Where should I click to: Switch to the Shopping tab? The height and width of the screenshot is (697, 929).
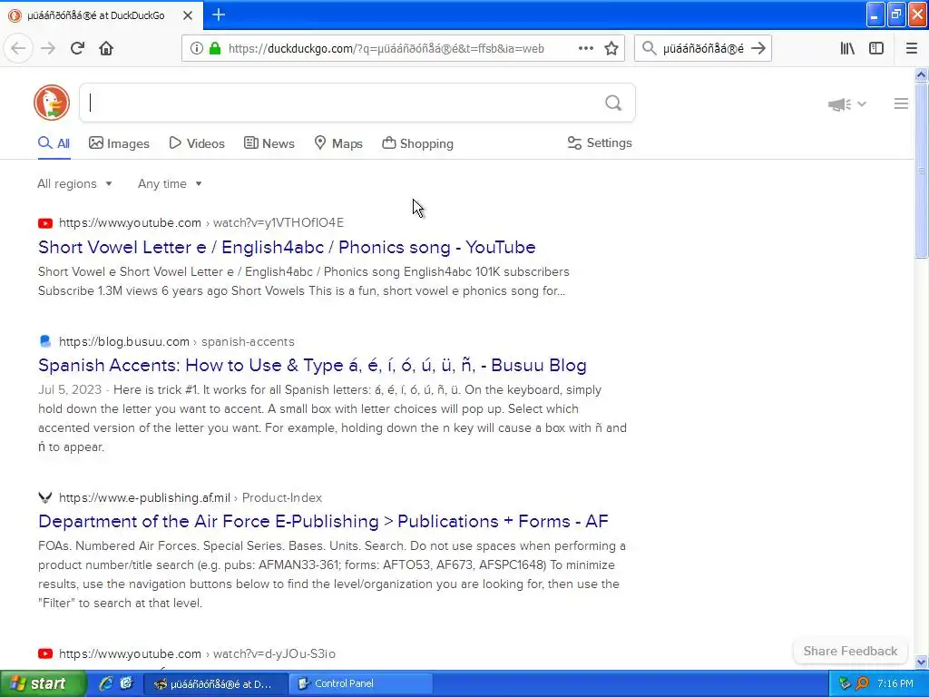click(417, 143)
